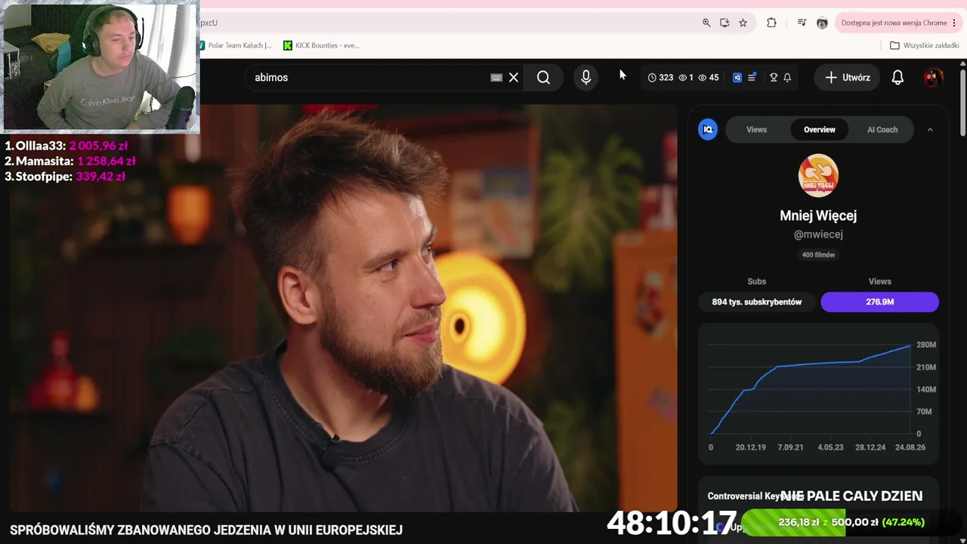Click the Chrome zoom magnifier icon
This screenshot has width=967, height=544.
pyautogui.click(x=706, y=23)
